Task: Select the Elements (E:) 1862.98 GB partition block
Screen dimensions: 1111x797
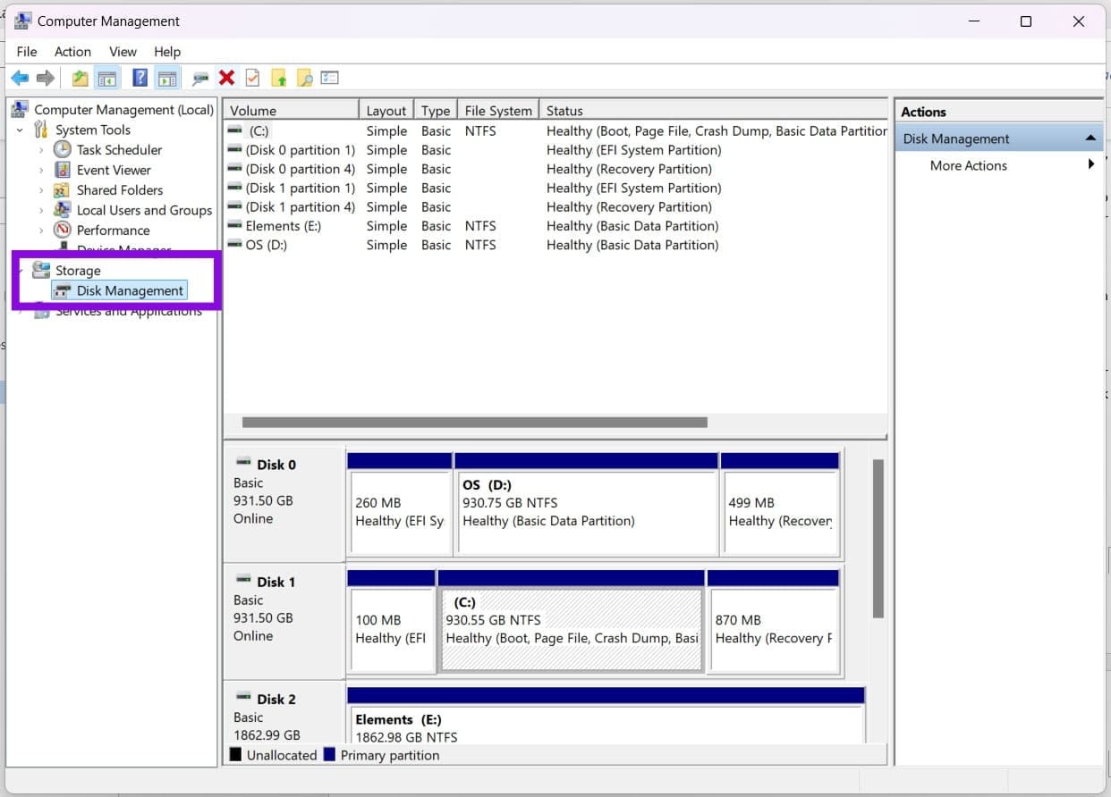Action: 606,715
